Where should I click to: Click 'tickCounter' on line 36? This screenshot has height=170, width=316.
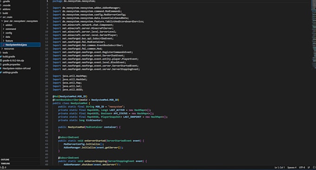(94, 120)
